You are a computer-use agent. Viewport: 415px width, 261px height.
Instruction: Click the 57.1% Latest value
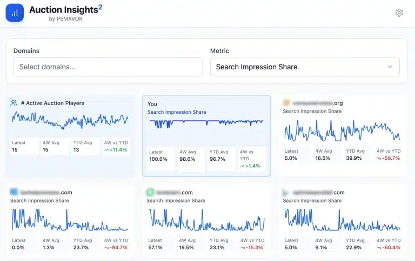click(x=156, y=247)
